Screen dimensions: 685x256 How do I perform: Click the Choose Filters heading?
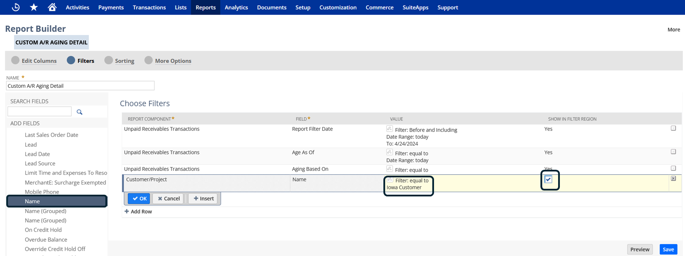click(x=145, y=103)
